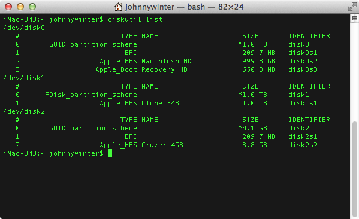Click the '650.0 MB' size value

coord(259,69)
